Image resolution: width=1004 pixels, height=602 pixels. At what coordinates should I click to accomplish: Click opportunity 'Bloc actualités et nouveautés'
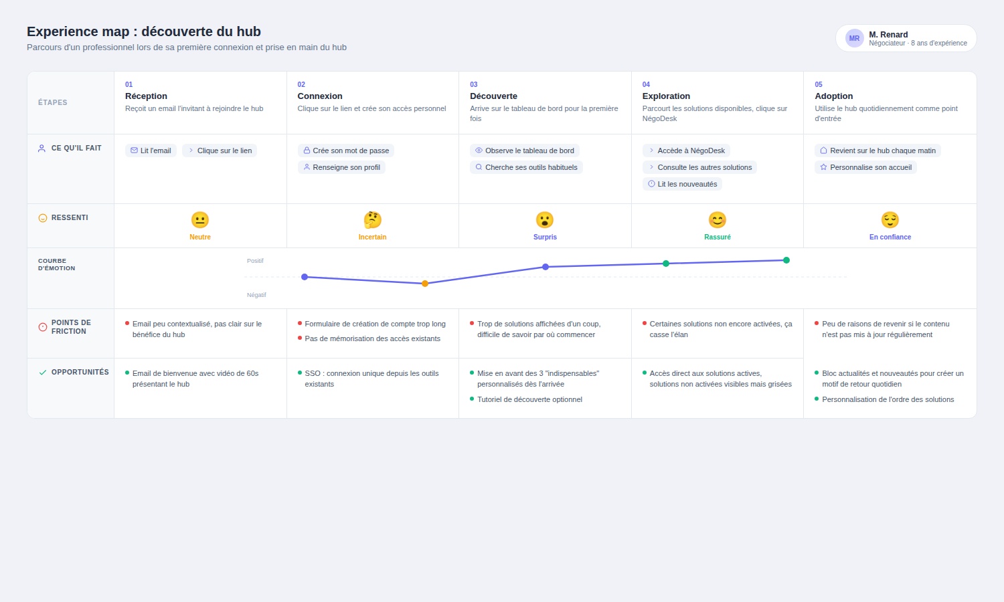pos(893,379)
